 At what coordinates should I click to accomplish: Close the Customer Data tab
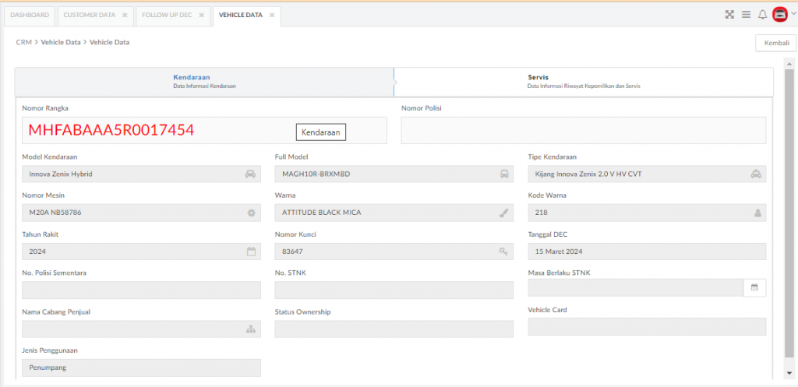click(125, 16)
